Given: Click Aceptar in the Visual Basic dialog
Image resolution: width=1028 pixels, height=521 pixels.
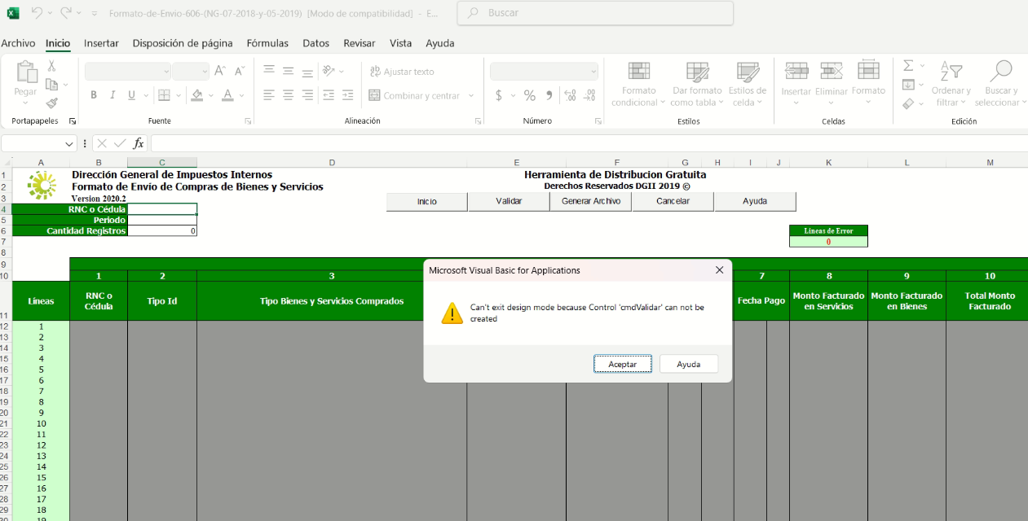Looking at the screenshot, I should coord(623,364).
